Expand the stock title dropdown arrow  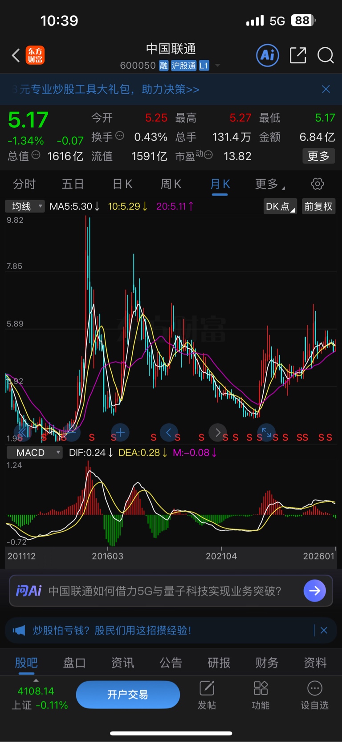(218, 66)
